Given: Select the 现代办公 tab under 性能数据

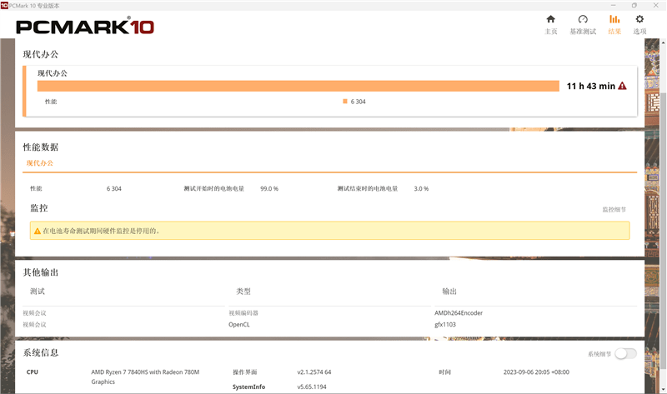Looking at the screenshot, I should [39, 163].
